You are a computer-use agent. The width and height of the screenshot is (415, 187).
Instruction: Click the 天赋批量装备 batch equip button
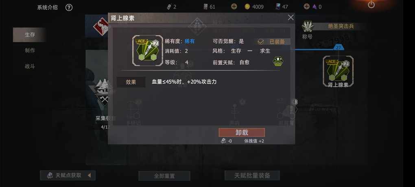(x=252, y=175)
